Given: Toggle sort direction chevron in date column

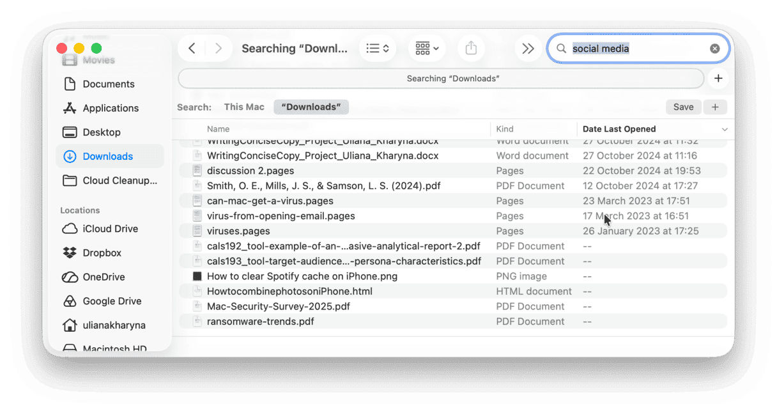Looking at the screenshot, I should pos(725,129).
